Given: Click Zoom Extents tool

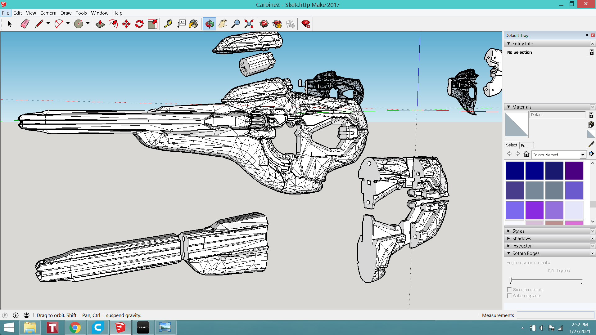Looking at the screenshot, I should pyautogui.click(x=249, y=24).
